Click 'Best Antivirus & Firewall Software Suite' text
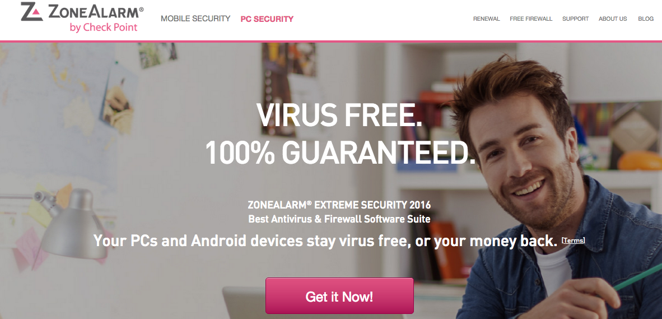 point(339,219)
